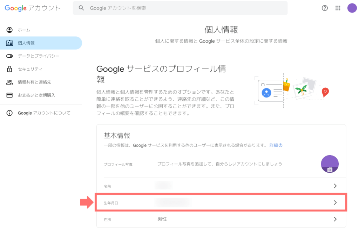Click the Google アカウントを検索 search field
359x231 pixels.
click(180, 8)
